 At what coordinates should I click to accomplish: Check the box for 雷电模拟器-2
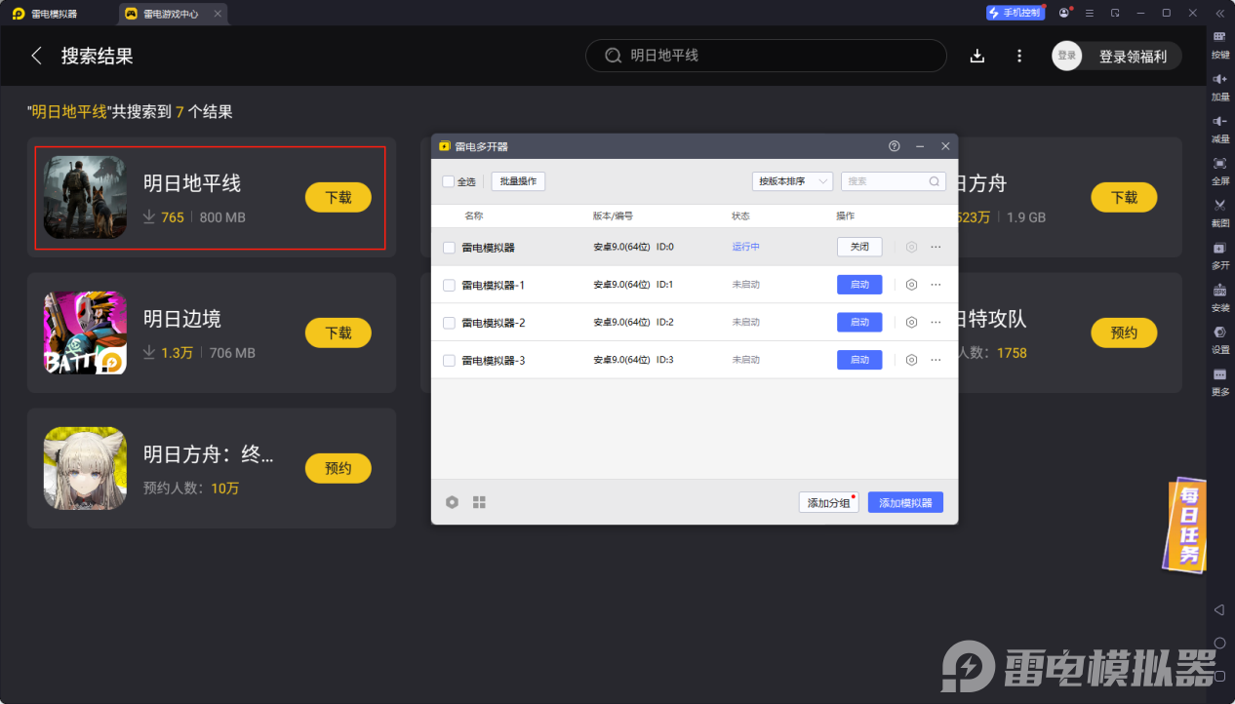(x=449, y=323)
